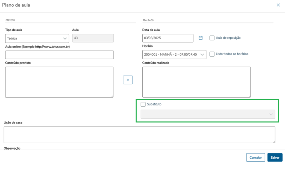Click the PREVISTO section heading
285x170 pixels.
click(10, 20)
